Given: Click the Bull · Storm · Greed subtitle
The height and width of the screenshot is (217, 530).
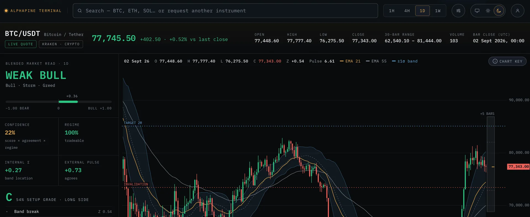Looking at the screenshot, I should click(x=30, y=85).
